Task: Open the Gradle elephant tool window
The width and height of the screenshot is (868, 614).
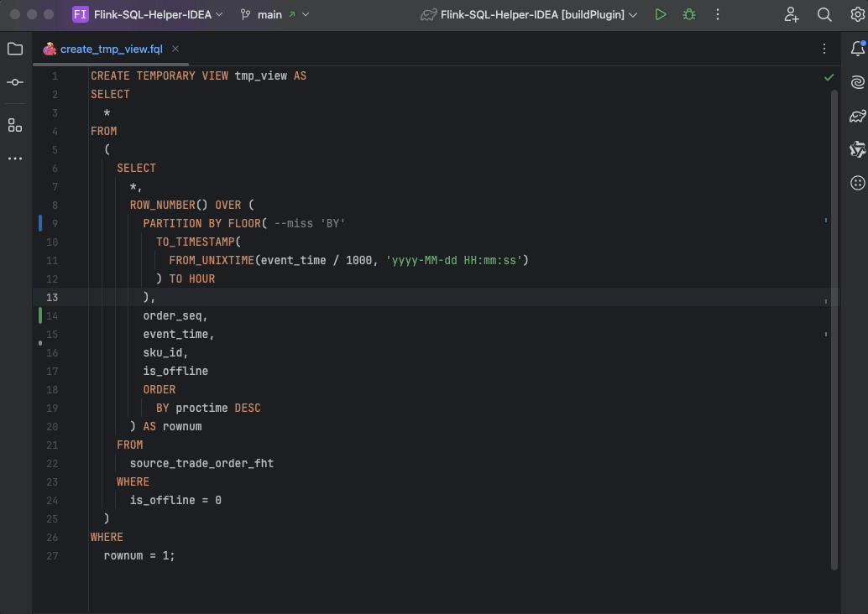Action: (x=857, y=116)
